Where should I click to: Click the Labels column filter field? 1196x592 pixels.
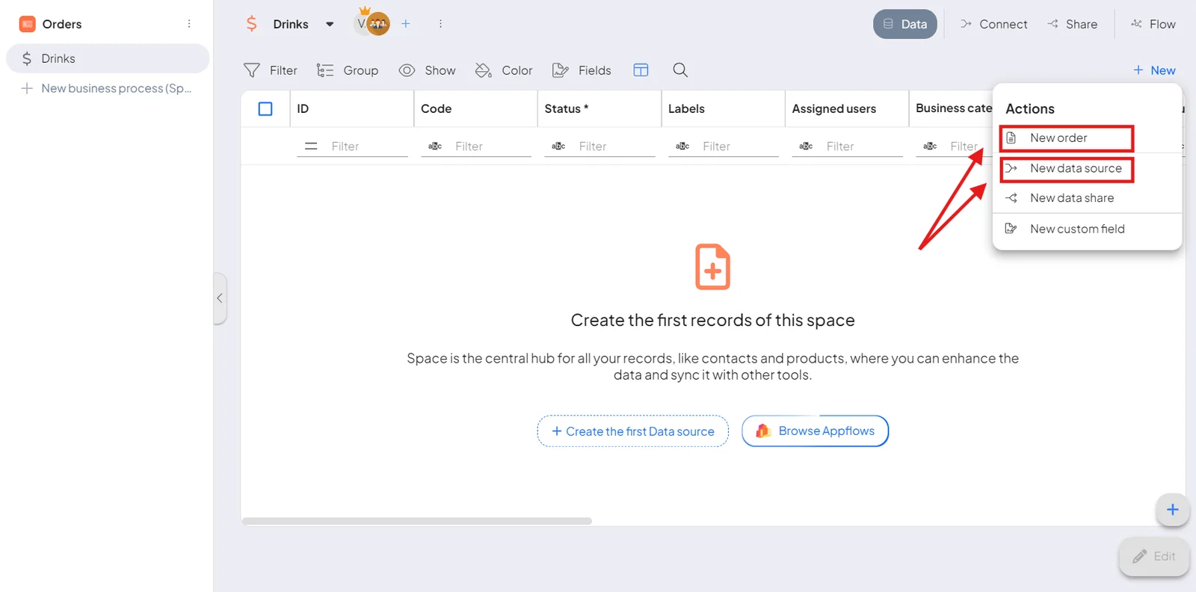click(x=739, y=147)
